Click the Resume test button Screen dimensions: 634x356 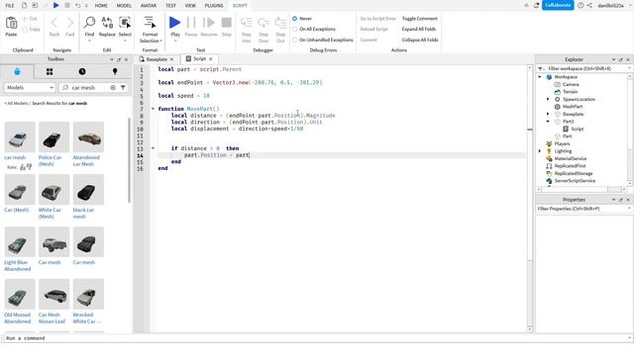pyautogui.click(x=209, y=23)
